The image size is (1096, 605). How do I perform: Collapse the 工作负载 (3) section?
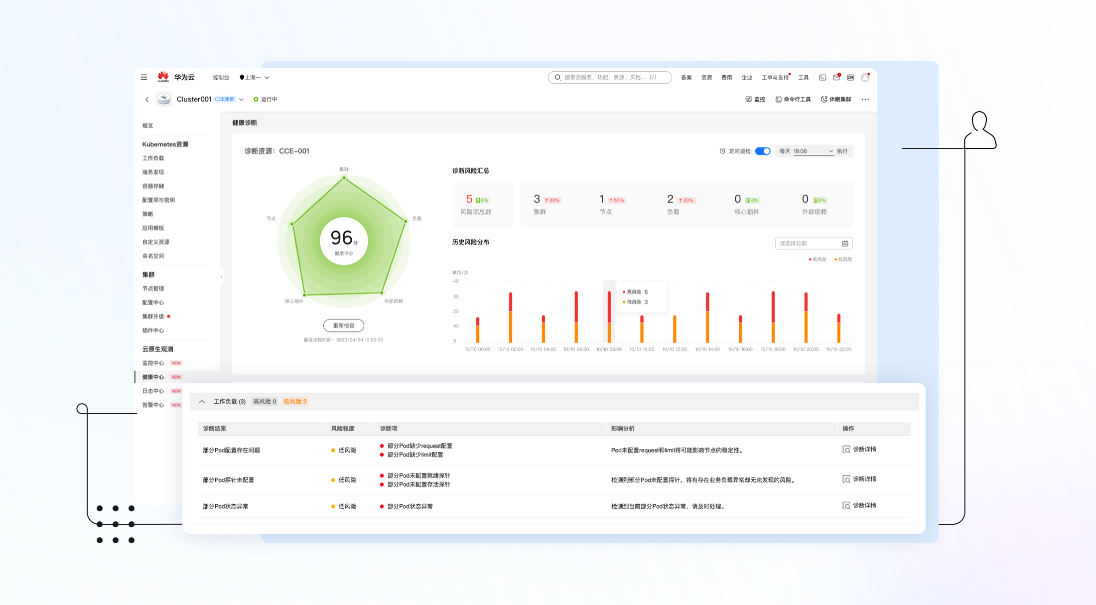202,401
